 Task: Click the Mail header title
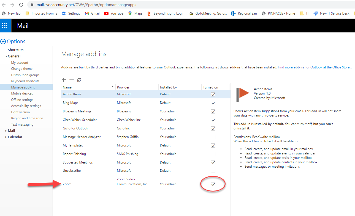click(23, 26)
